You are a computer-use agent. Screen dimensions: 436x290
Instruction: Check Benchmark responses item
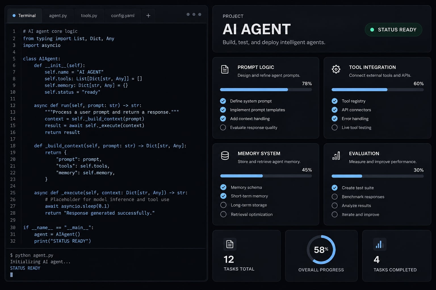(x=335, y=197)
